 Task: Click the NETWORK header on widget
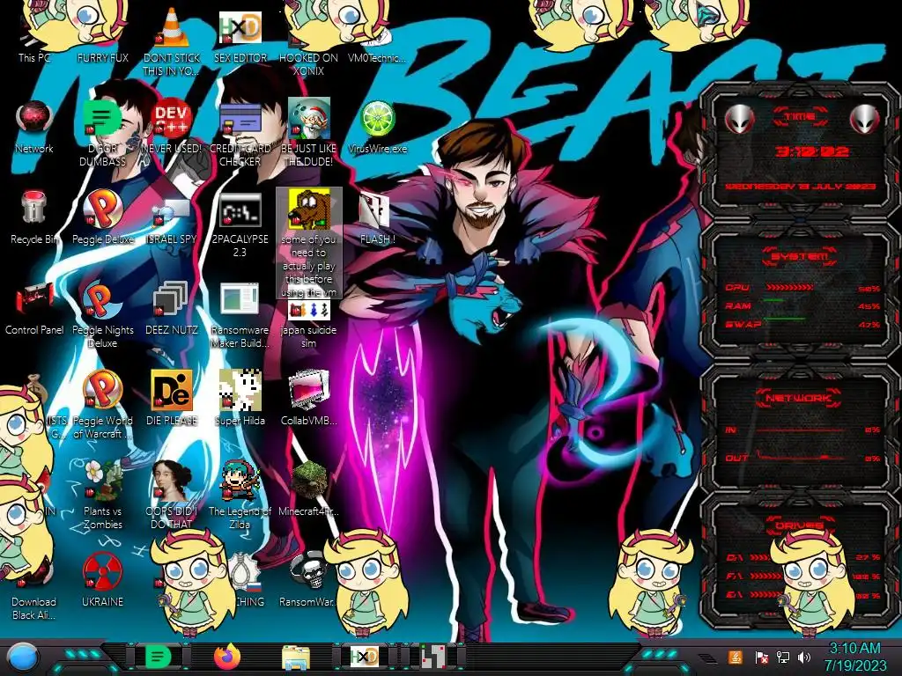(x=800, y=398)
